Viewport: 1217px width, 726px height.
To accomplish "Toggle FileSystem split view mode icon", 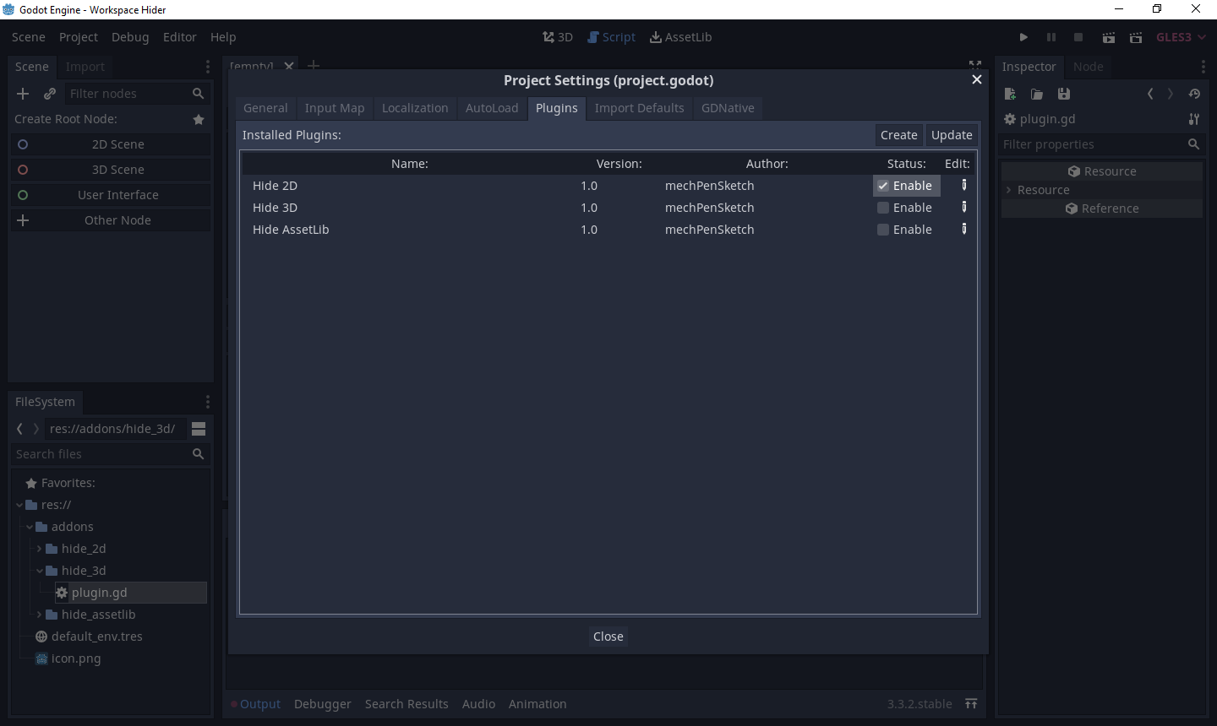I will pos(199,429).
